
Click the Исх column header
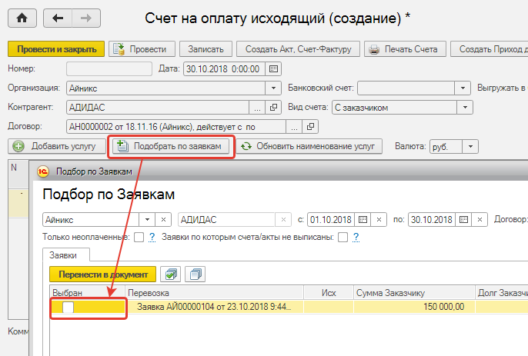point(329,293)
